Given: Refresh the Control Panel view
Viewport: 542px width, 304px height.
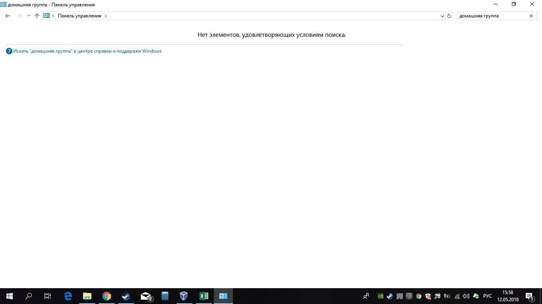Looking at the screenshot, I should [x=449, y=16].
